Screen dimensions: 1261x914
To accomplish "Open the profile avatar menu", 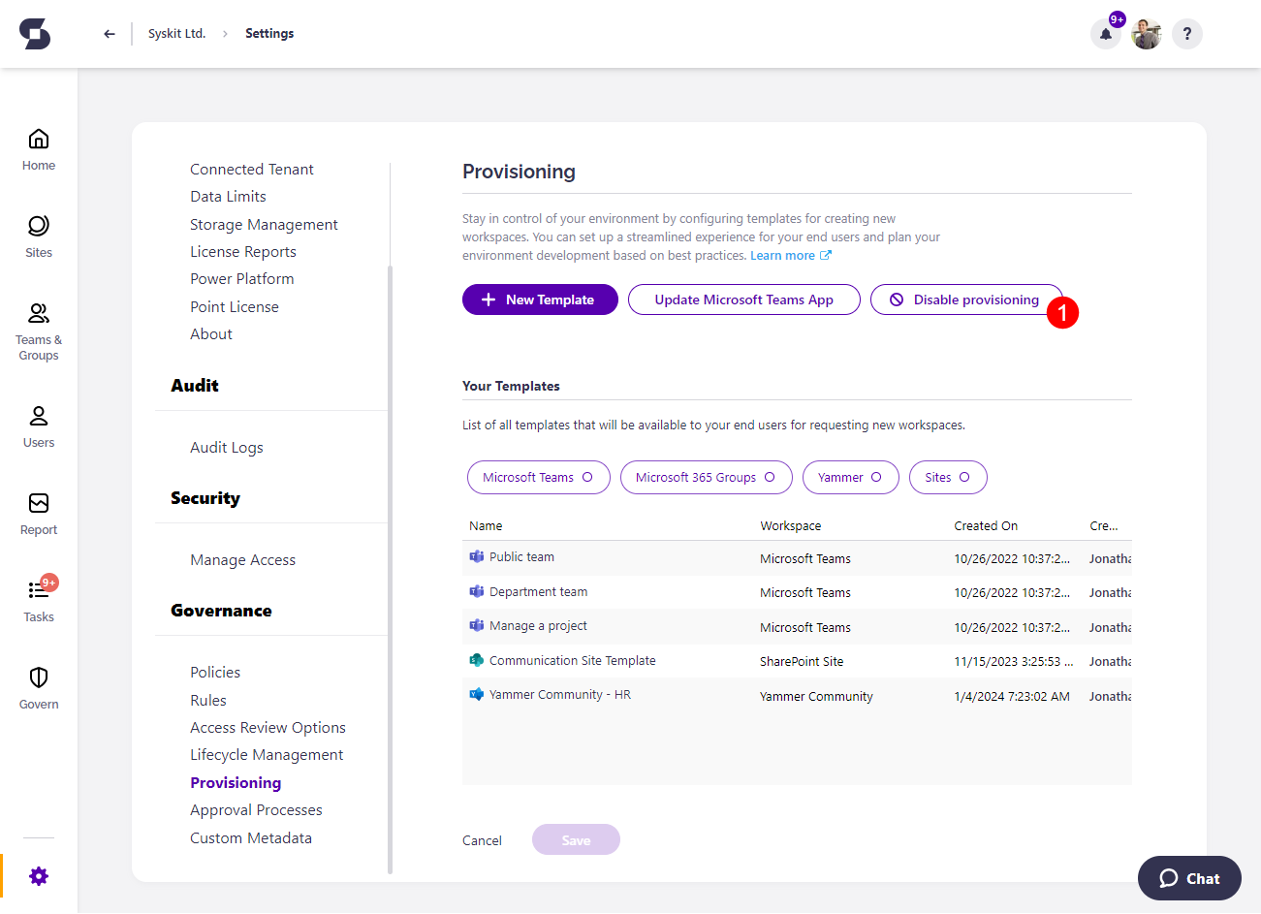I will click(1146, 34).
